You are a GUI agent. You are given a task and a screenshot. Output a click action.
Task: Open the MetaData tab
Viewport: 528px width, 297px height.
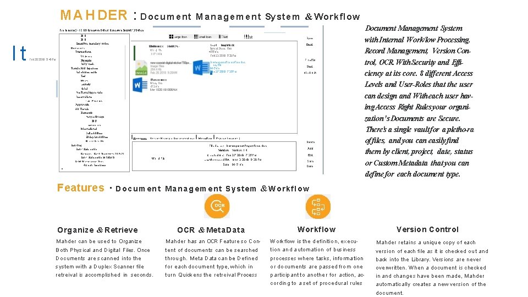205,139
